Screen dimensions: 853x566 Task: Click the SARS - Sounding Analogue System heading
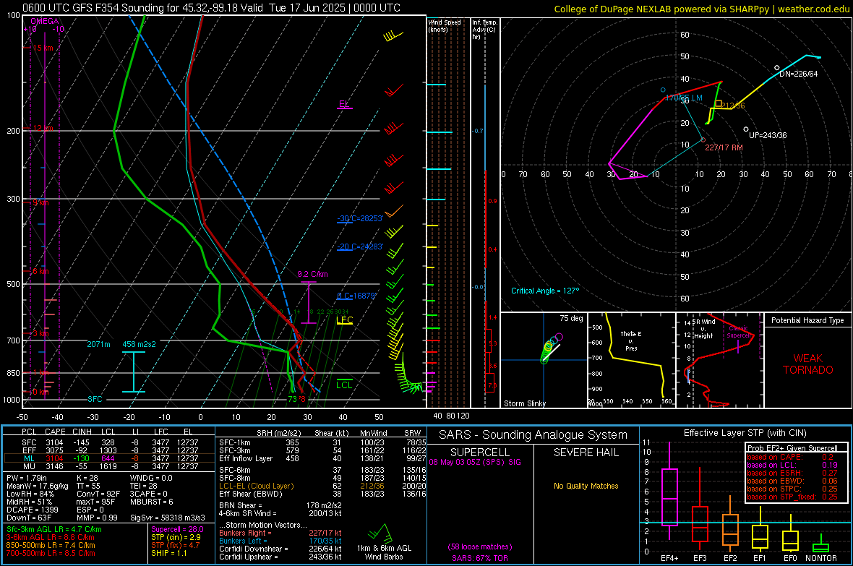tap(533, 435)
